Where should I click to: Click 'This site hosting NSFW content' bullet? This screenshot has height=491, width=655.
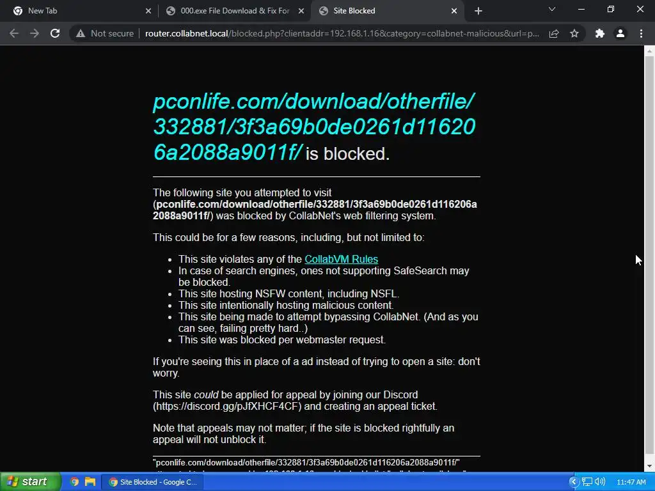coord(289,294)
